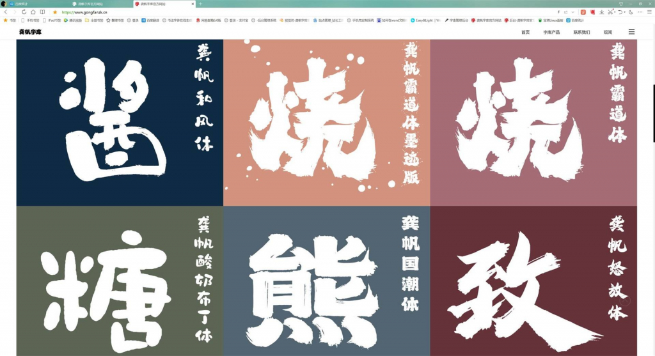Go back to the previous page
The width and height of the screenshot is (655, 356).
pyautogui.click(x=5, y=12)
